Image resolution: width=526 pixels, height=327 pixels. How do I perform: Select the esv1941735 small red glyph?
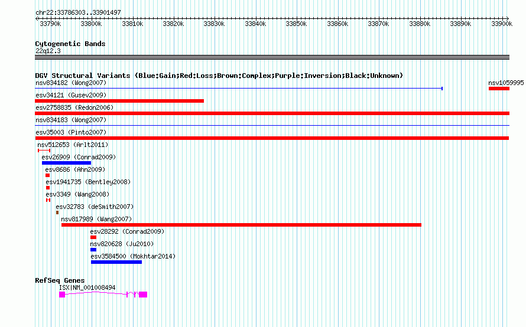[x=48, y=188]
